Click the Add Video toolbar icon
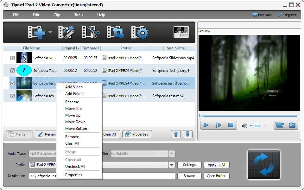This screenshot has height=190, width=304. [36, 32]
